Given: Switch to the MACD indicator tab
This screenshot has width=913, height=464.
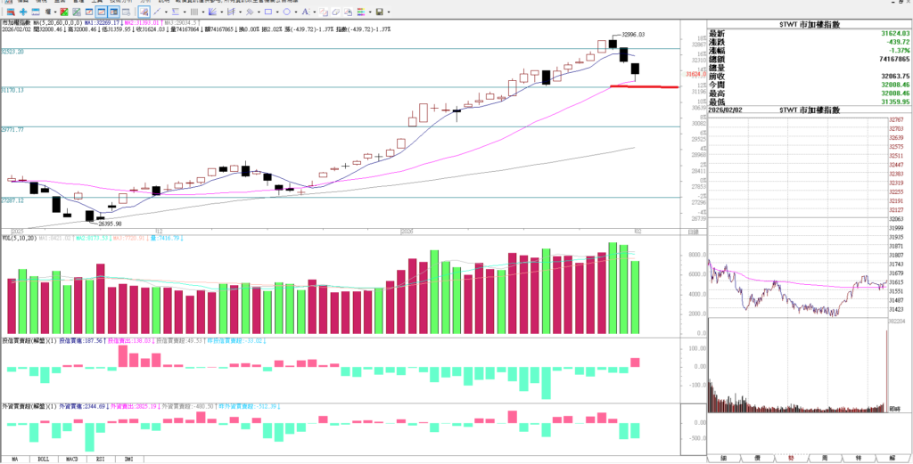Looking at the screenshot, I should [x=71, y=459].
